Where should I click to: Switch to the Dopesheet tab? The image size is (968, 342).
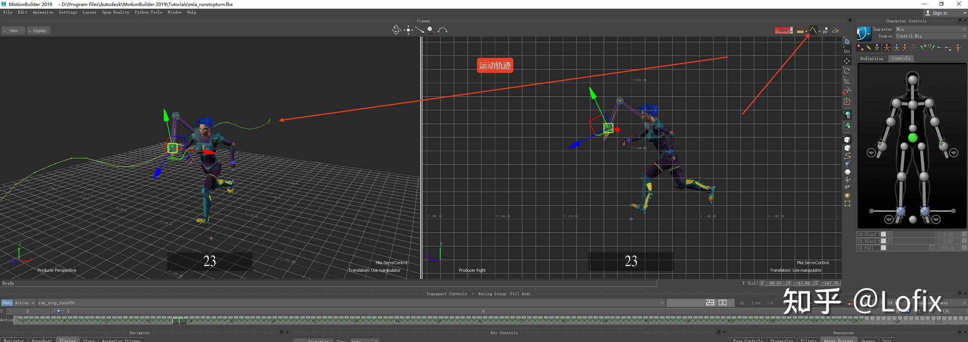click(x=42, y=340)
